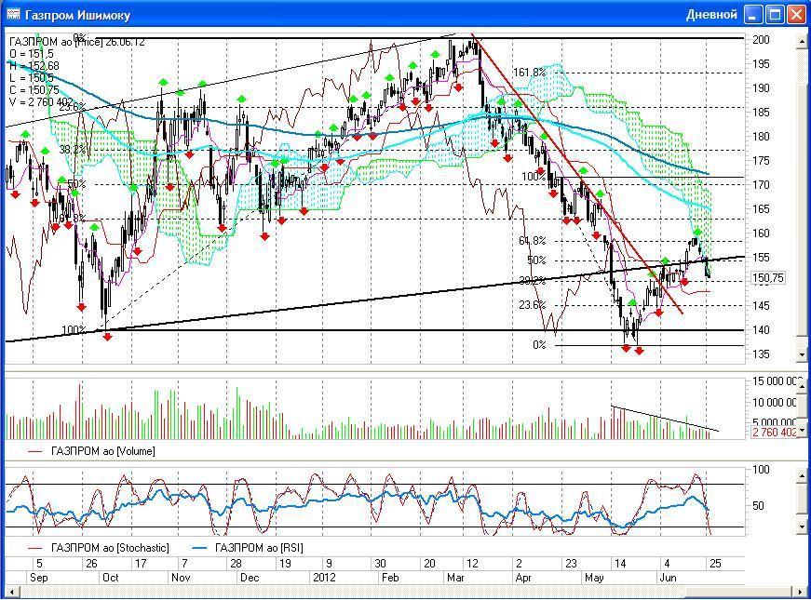The width and height of the screenshot is (811, 600).
Task: Click the 'Dec' month label on the time axis
Action: point(250,578)
